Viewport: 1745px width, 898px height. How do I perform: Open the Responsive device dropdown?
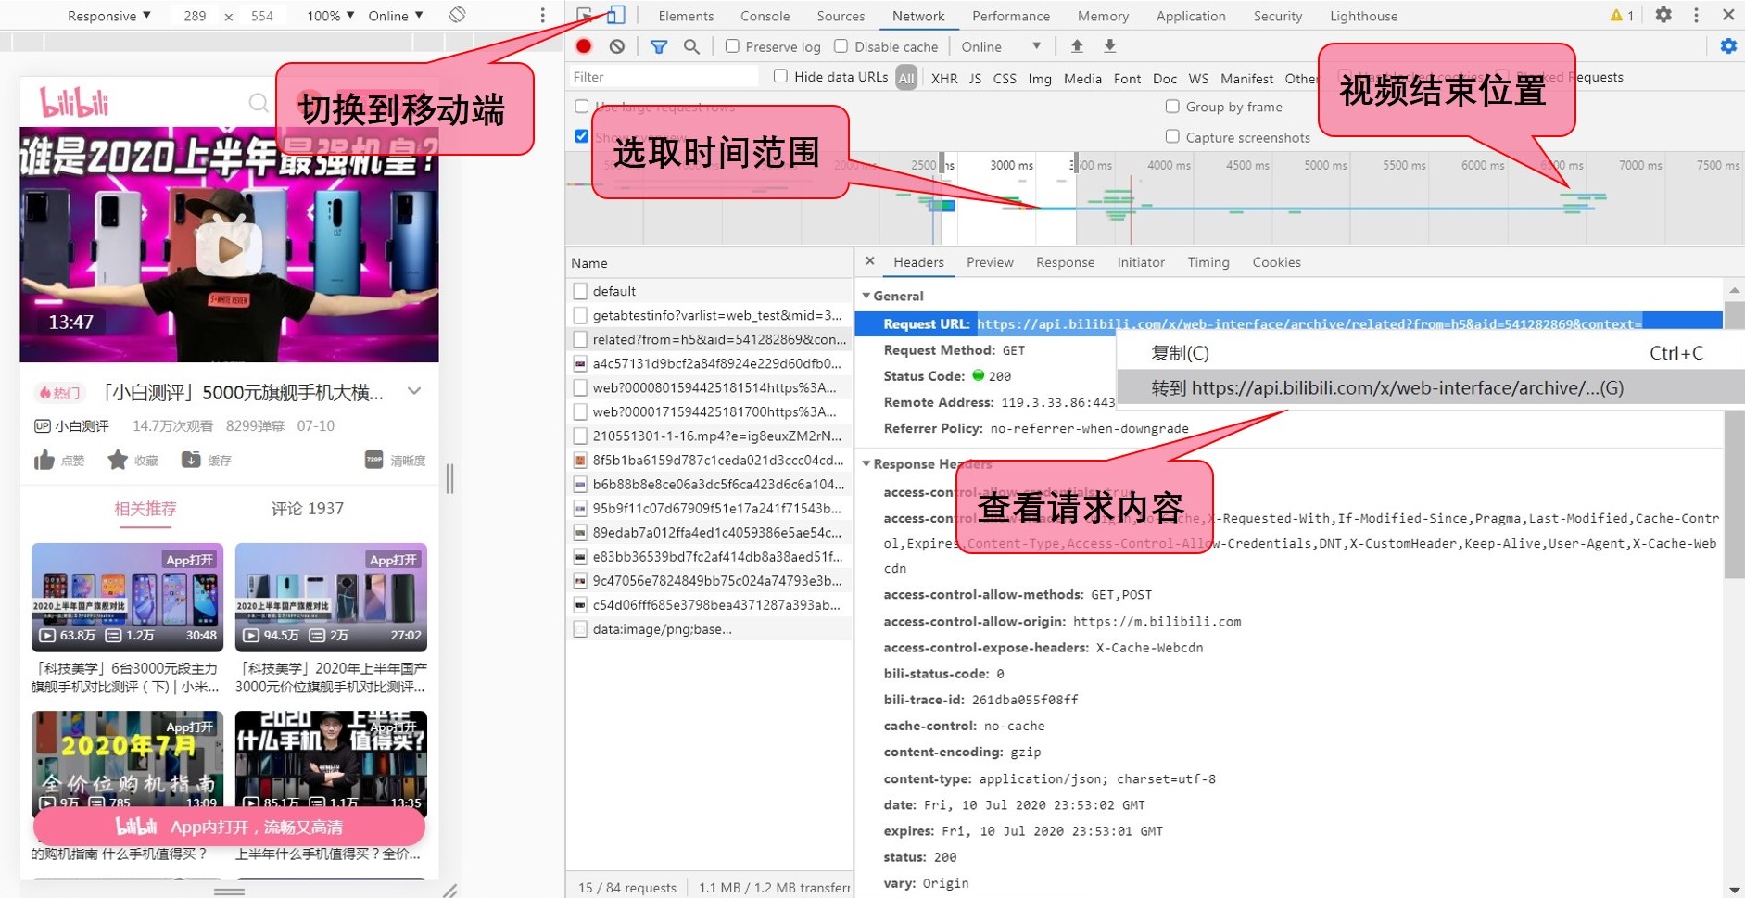(109, 16)
